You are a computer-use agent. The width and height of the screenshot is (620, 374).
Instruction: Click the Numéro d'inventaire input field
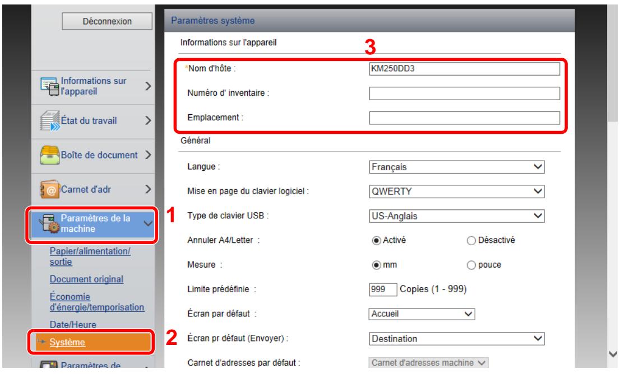click(464, 93)
